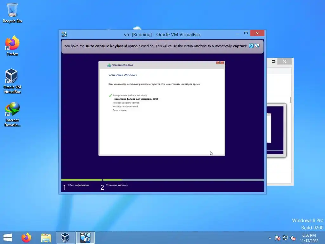Open File Explorer from the taskbar
The width and height of the screenshot is (325, 244).
[x=46, y=238]
